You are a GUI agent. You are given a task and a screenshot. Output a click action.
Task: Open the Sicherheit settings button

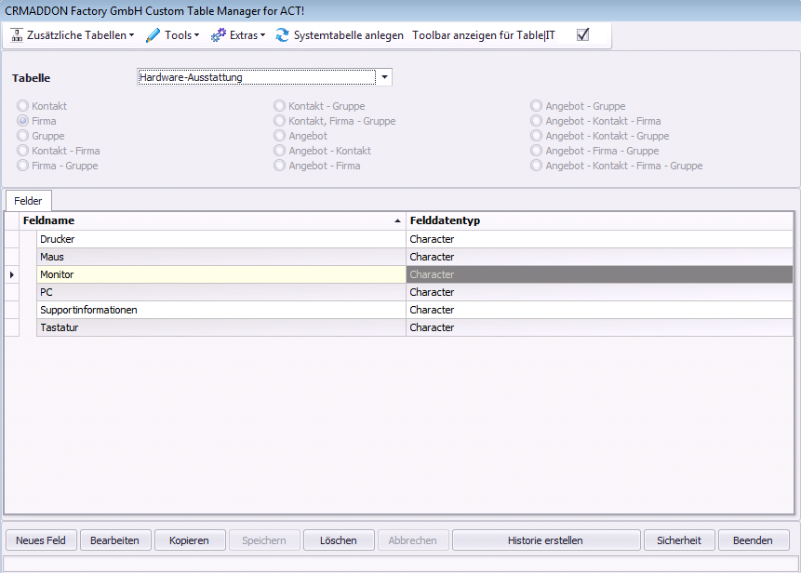pos(679,540)
